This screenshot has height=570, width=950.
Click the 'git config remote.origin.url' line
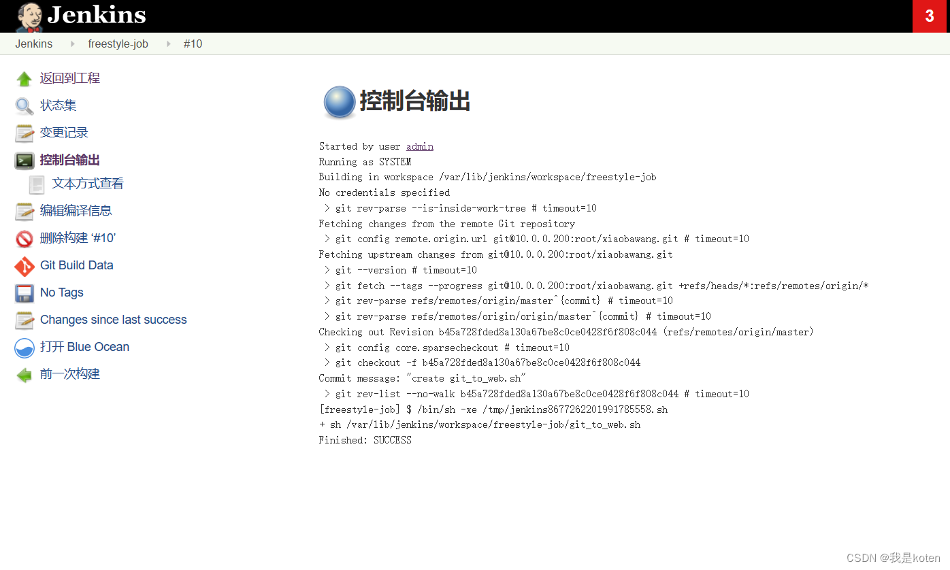click(x=536, y=239)
